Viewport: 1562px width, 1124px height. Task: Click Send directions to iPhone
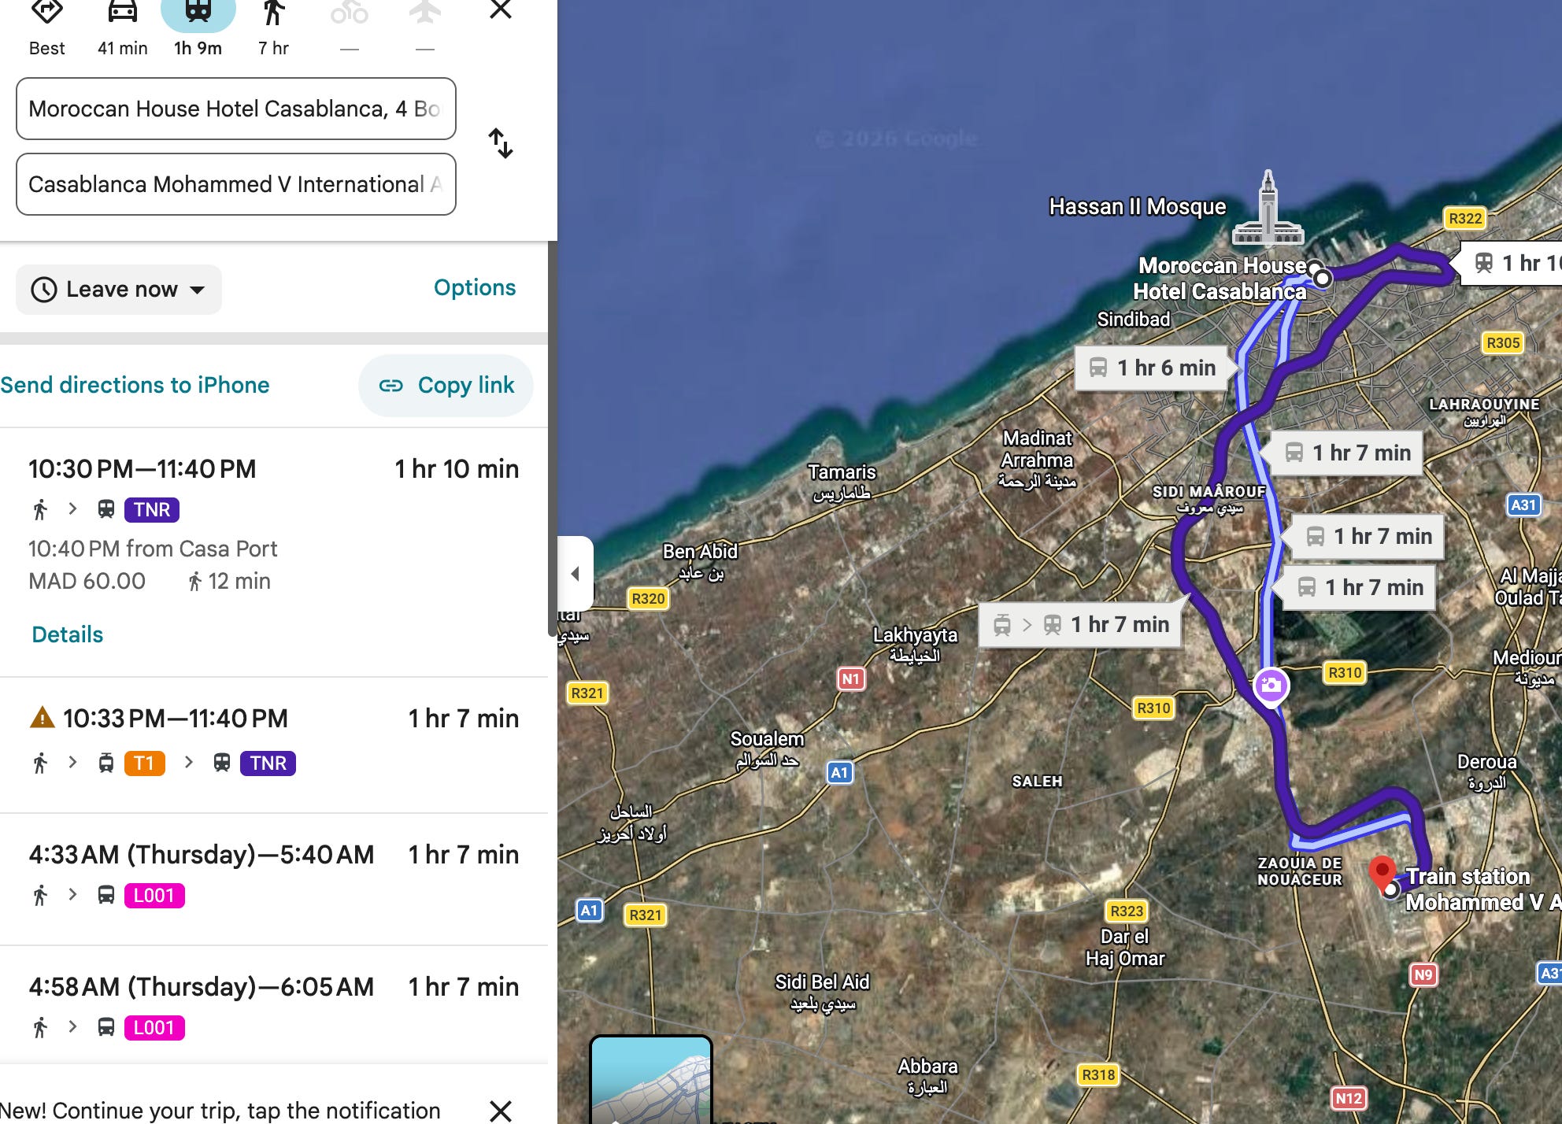tap(135, 385)
